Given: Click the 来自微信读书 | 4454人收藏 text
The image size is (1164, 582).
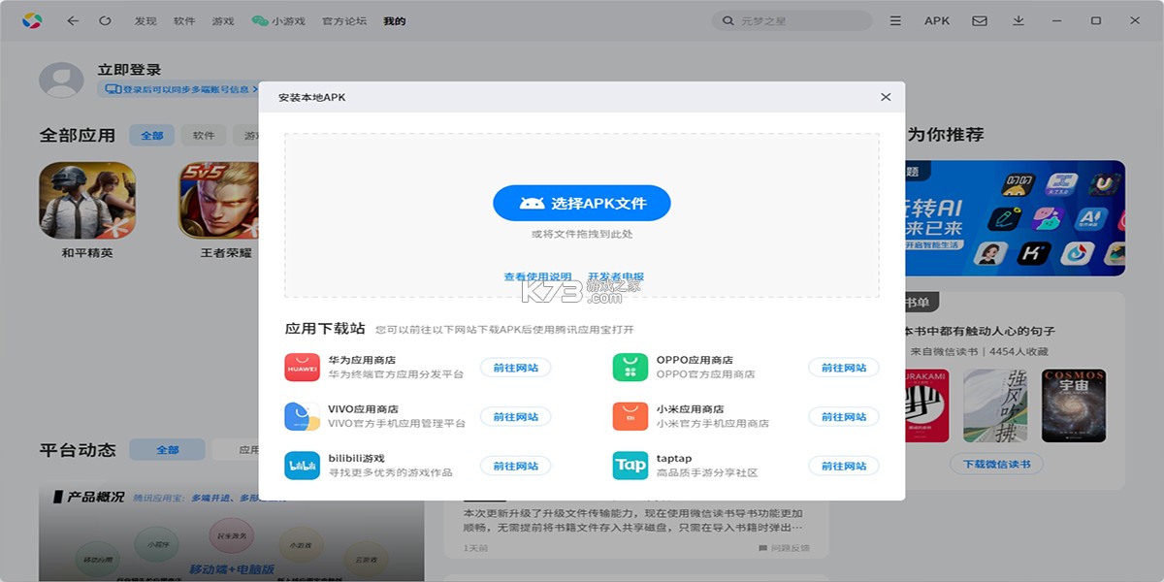Looking at the screenshot, I should (x=980, y=351).
